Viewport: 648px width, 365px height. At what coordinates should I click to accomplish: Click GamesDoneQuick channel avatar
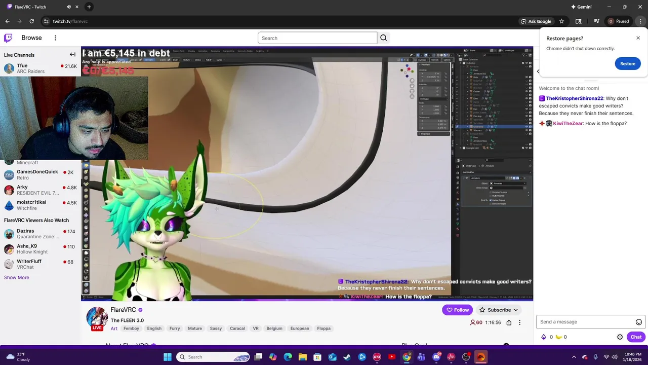pyautogui.click(x=9, y=175)
